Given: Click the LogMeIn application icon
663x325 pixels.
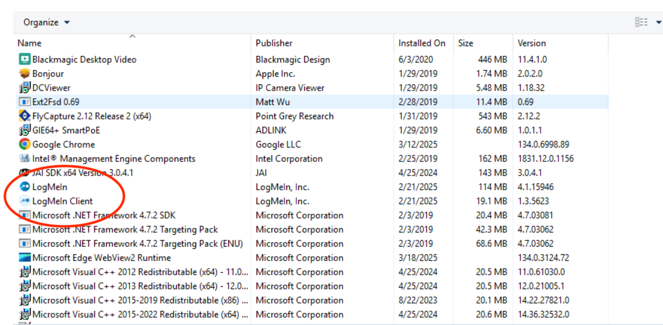Looking at the screenshot, I should (24, 187).
